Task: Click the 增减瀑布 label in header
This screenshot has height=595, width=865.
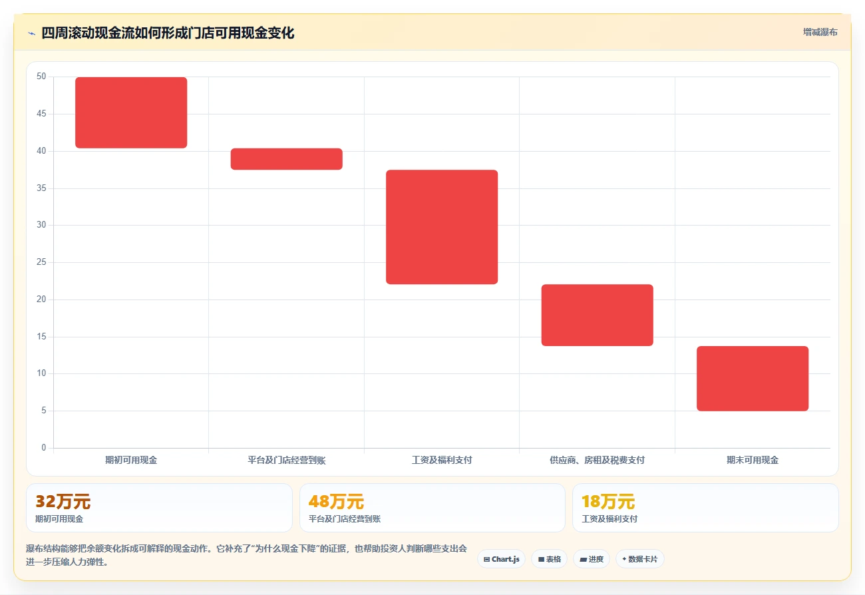Action: pos(820,32)
